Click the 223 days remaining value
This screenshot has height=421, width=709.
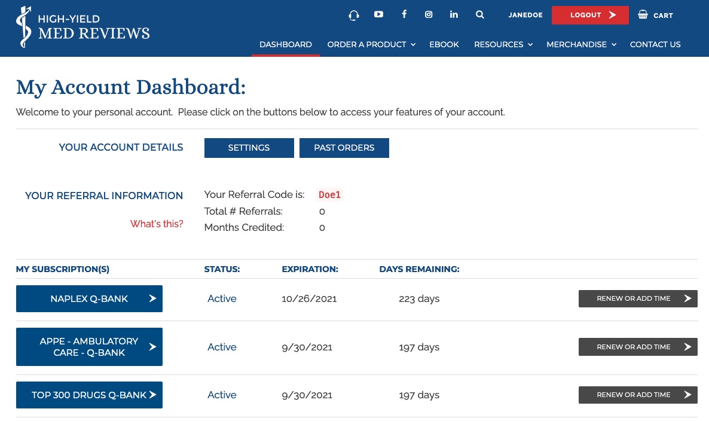tap(419, 299)
